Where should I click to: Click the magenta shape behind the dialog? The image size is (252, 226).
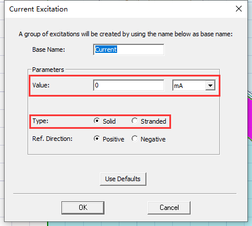click(x=250, y=118)
